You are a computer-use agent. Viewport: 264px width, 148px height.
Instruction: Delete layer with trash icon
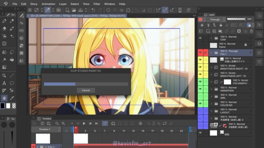coord(251,31)
